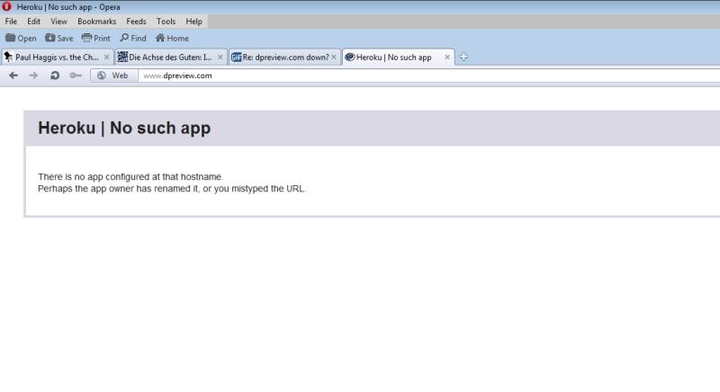720x392 pixels.
Task: Open the View menu
Action: 58,22
